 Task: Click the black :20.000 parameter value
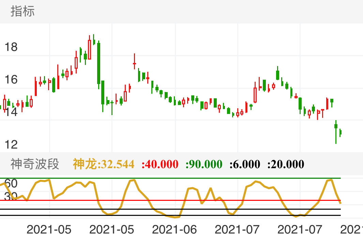(286, 164)
